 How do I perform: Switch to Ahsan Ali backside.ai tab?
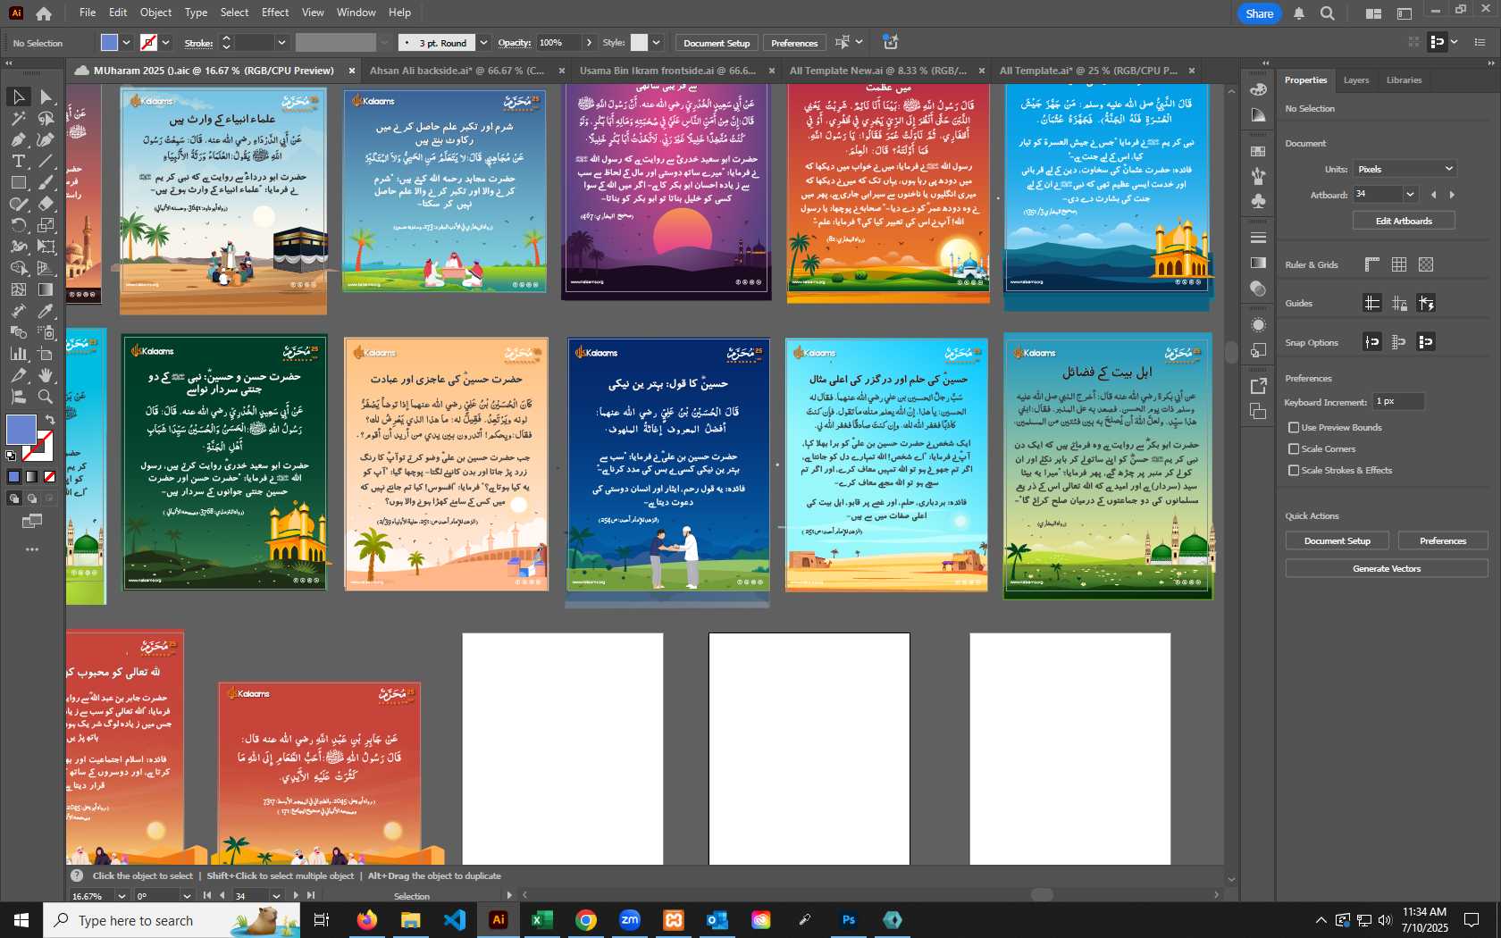457,71
